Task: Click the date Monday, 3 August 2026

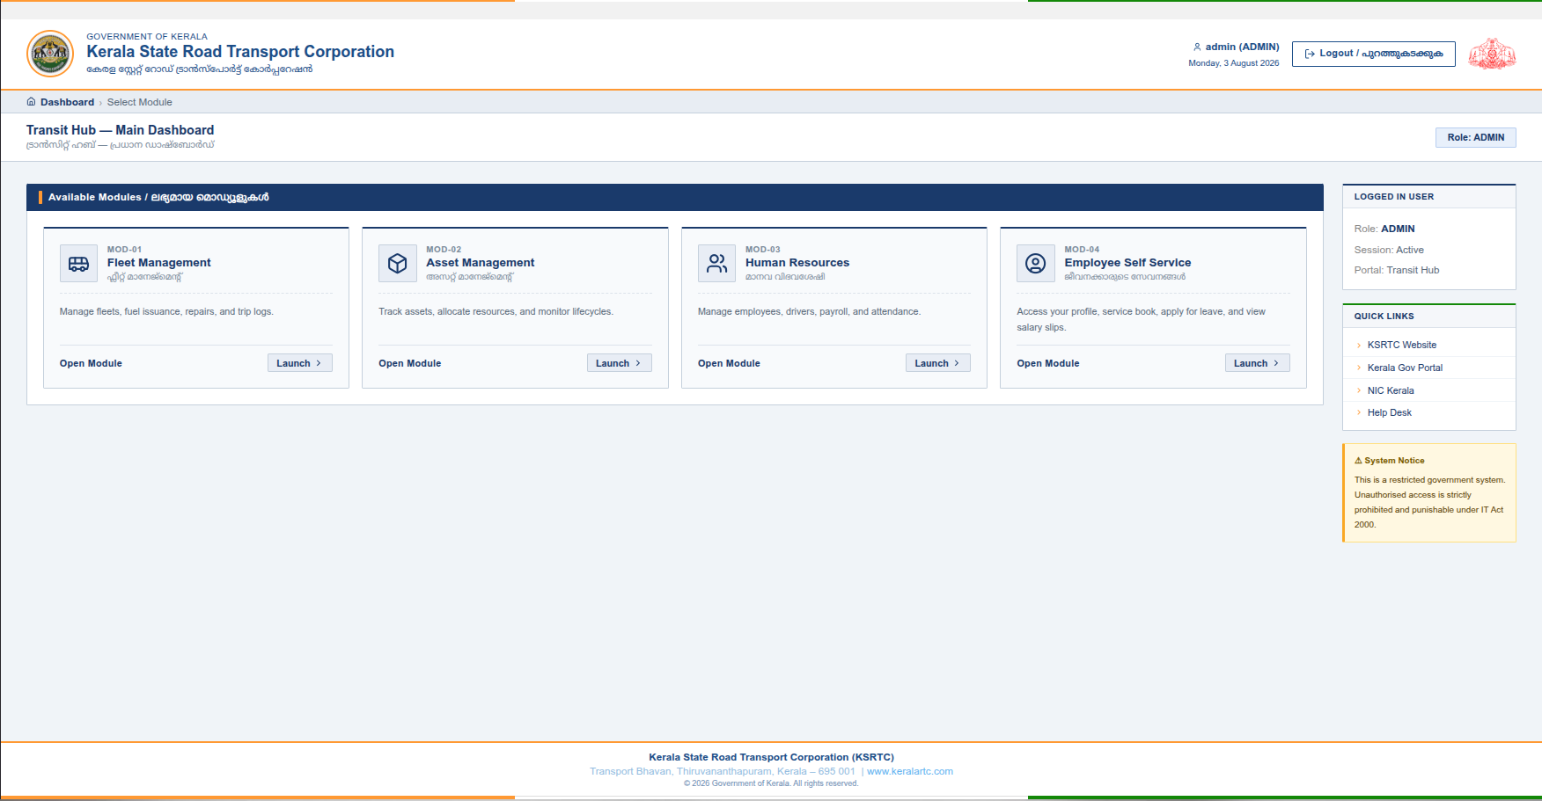Action: click(1234, 63)
